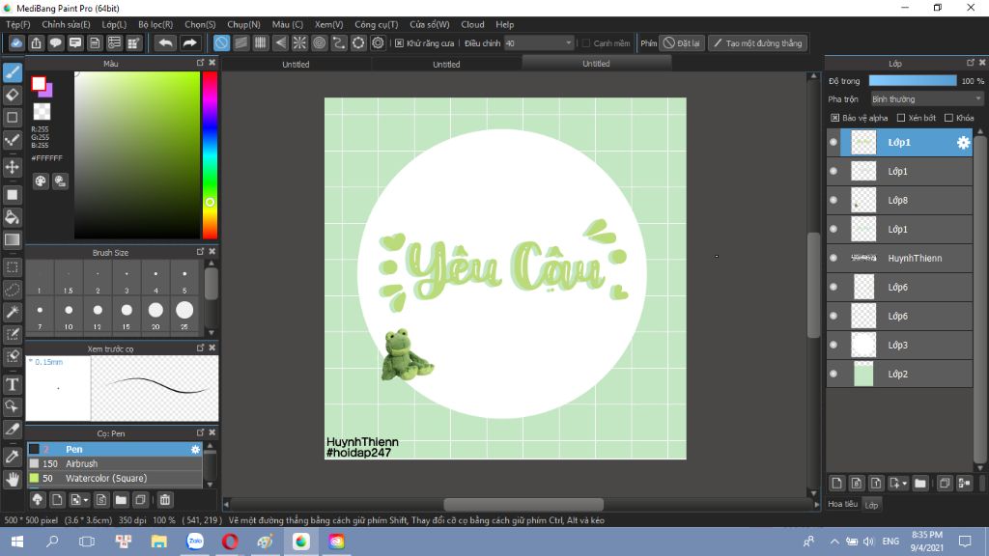Switch to the Hoa tiêu tab

point(842,504)
